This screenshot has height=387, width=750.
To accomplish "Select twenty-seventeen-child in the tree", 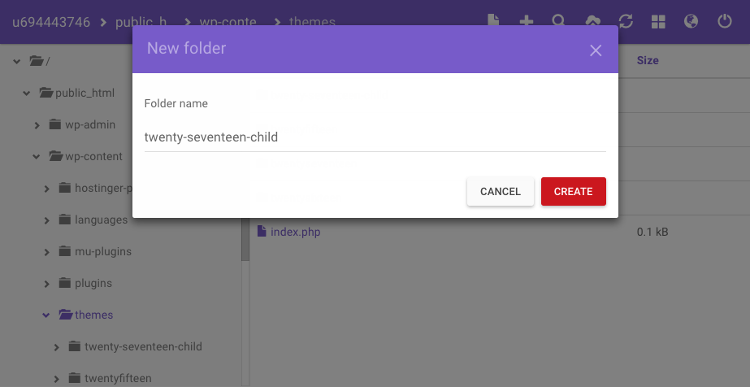I will [143, 346].
